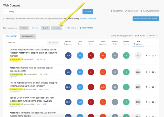This screenshot has height=117, width=164.
Task: Open the nypost.com domain link
Action: pyautogui.click(x=13, y=77)
